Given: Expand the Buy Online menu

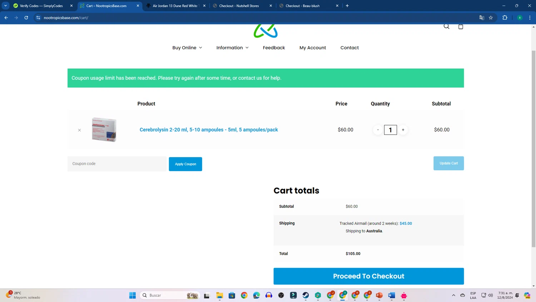Looking at the screenshot, I should (x=187, y=48).
